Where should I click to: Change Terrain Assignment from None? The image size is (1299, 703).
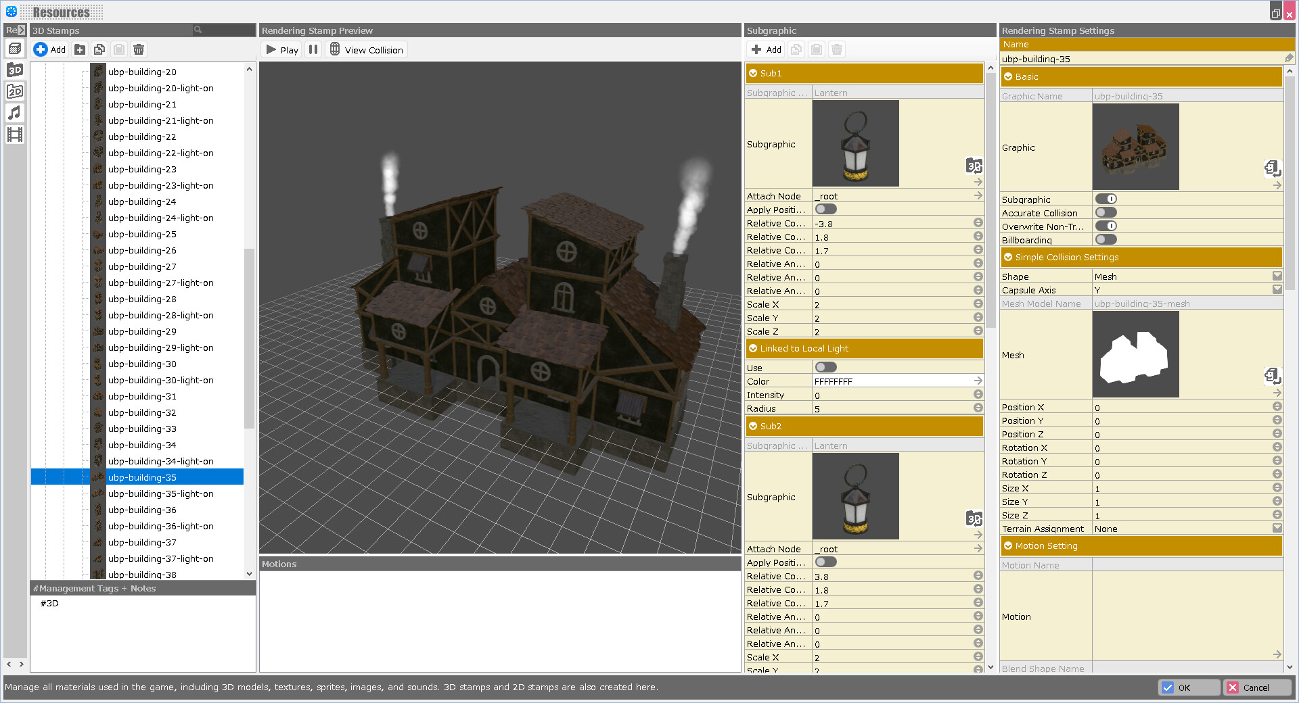(x=1277, y=529)
